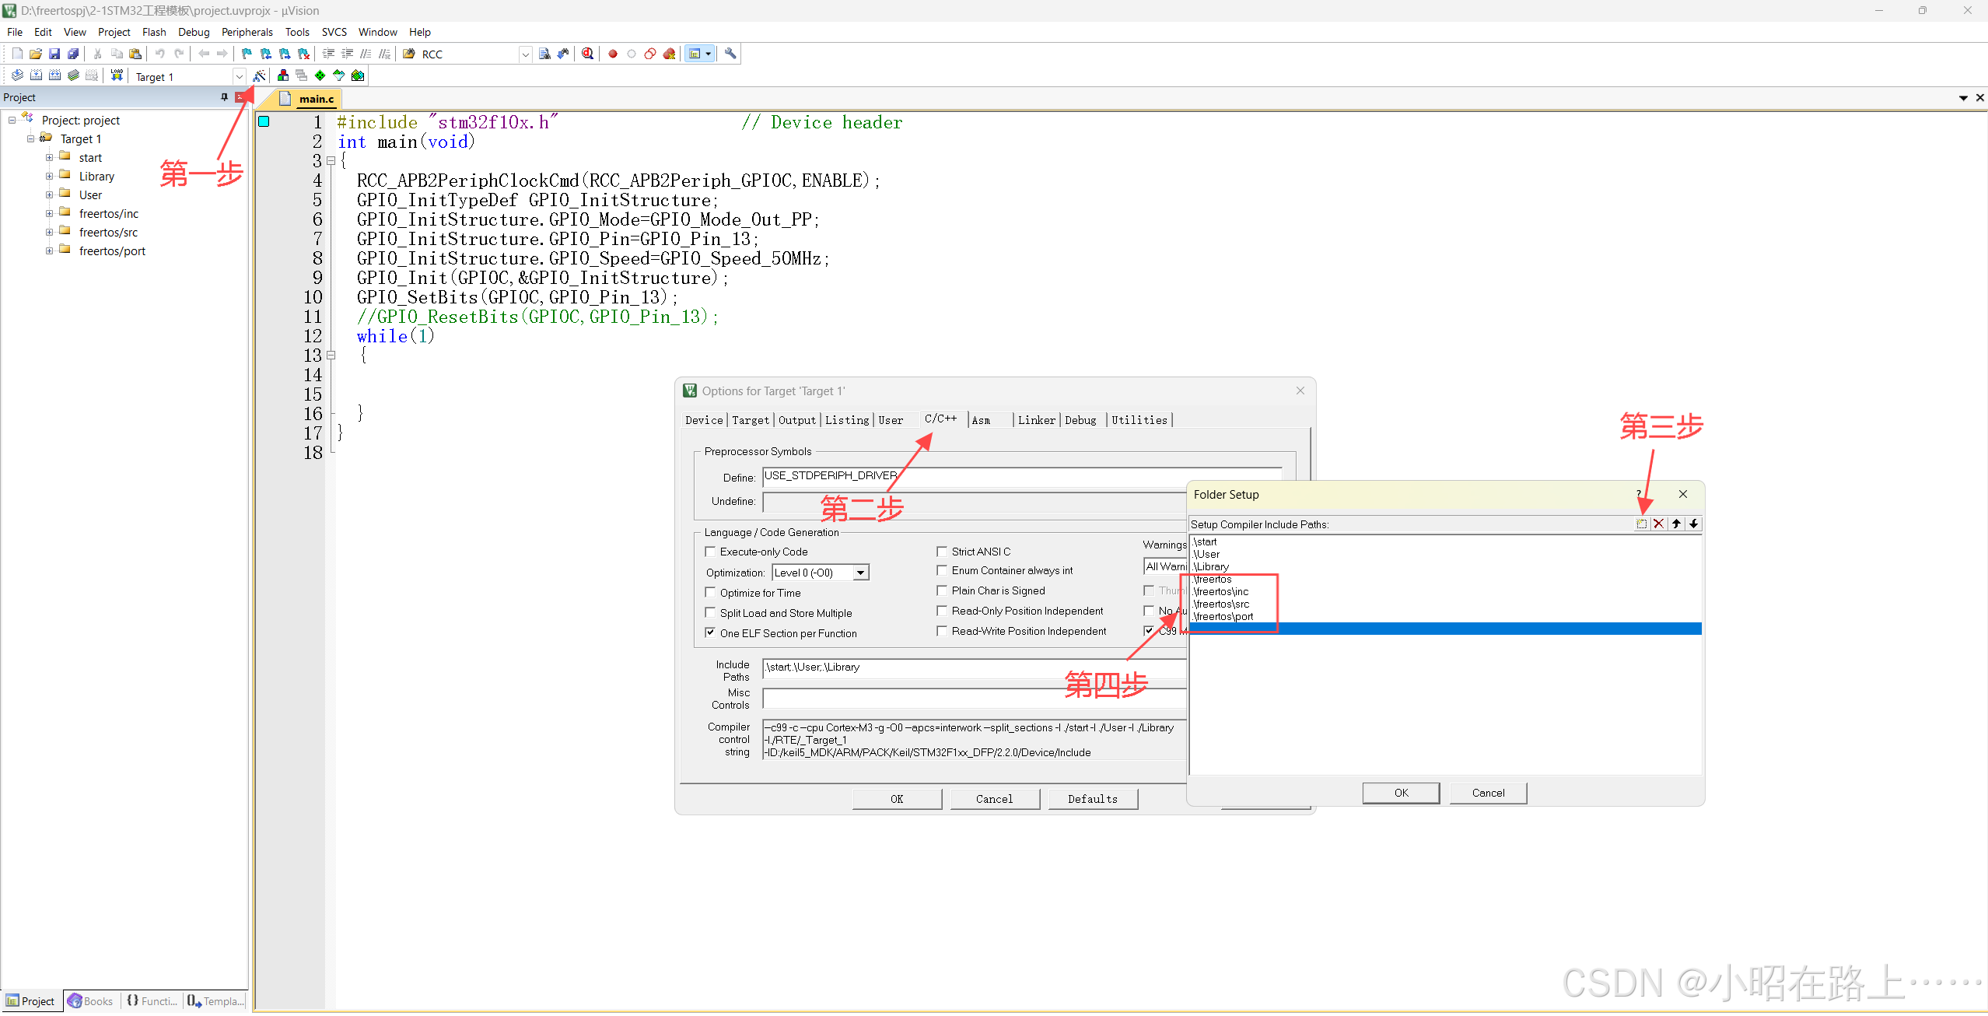Expand the freertos/src folder node

[49, 233]
